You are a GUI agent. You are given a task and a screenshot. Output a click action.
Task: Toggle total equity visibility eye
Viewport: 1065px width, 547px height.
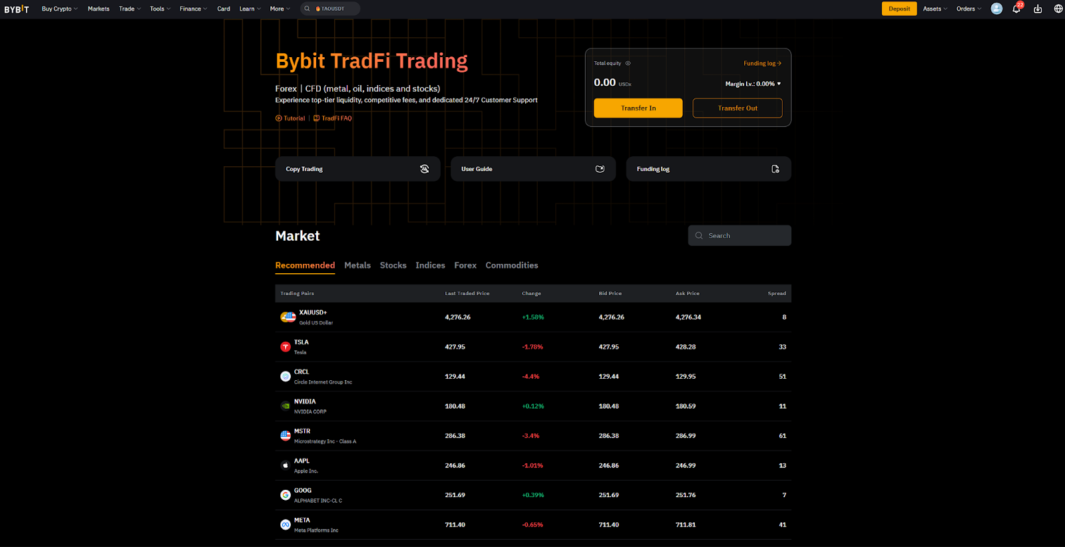[628, 63]
